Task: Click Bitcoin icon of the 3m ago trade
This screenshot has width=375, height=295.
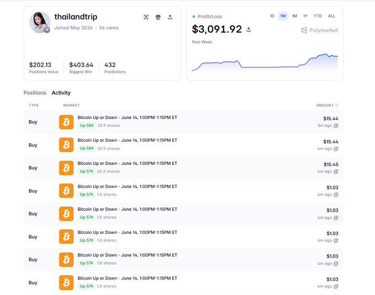Action: pyautogui.click(x=66, y=122)
